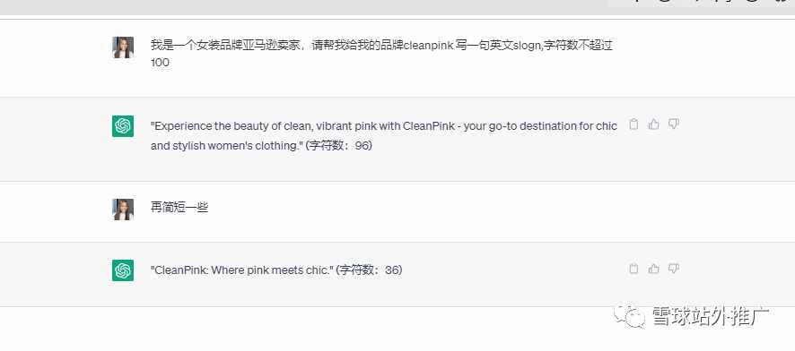Image resolution: width=795 pixels, height=351 pixels.
Task: Click the "(字符数：96)" character count note
Action: tap(338, 146)
